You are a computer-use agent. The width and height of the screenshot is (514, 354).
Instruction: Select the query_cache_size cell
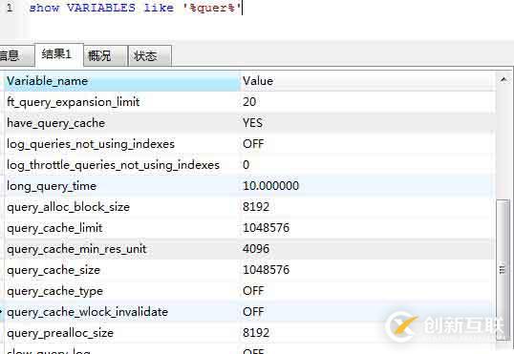pos(122,270)
